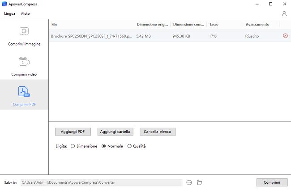Click the Aggiungi cartella button
Image resolution: width=291 pixels, height=190 pixels.
coord(115,131)
